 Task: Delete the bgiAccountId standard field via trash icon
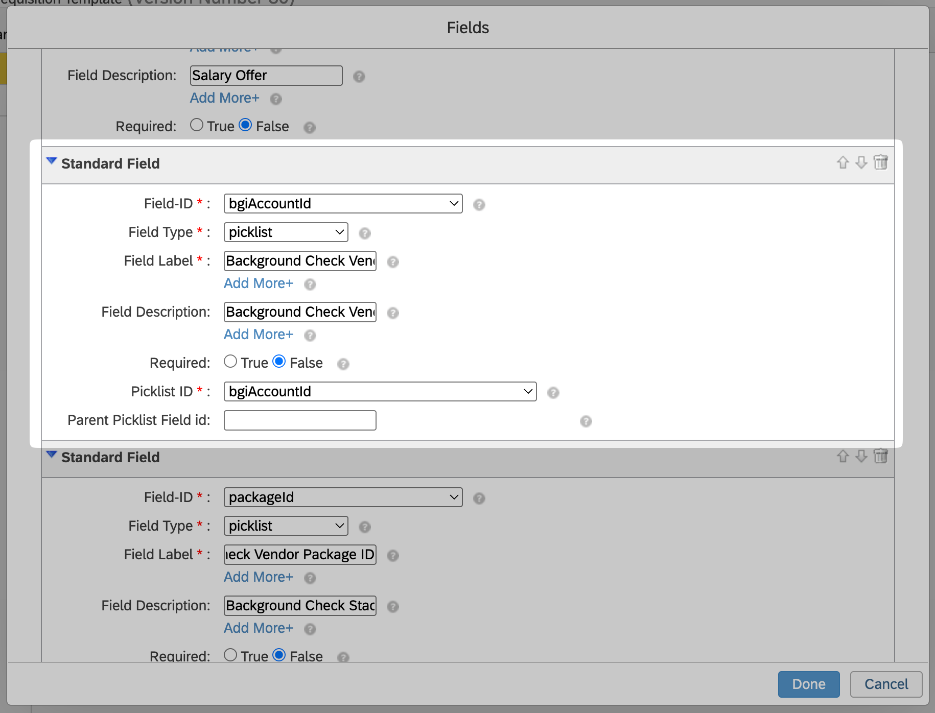tap(880, 162)
